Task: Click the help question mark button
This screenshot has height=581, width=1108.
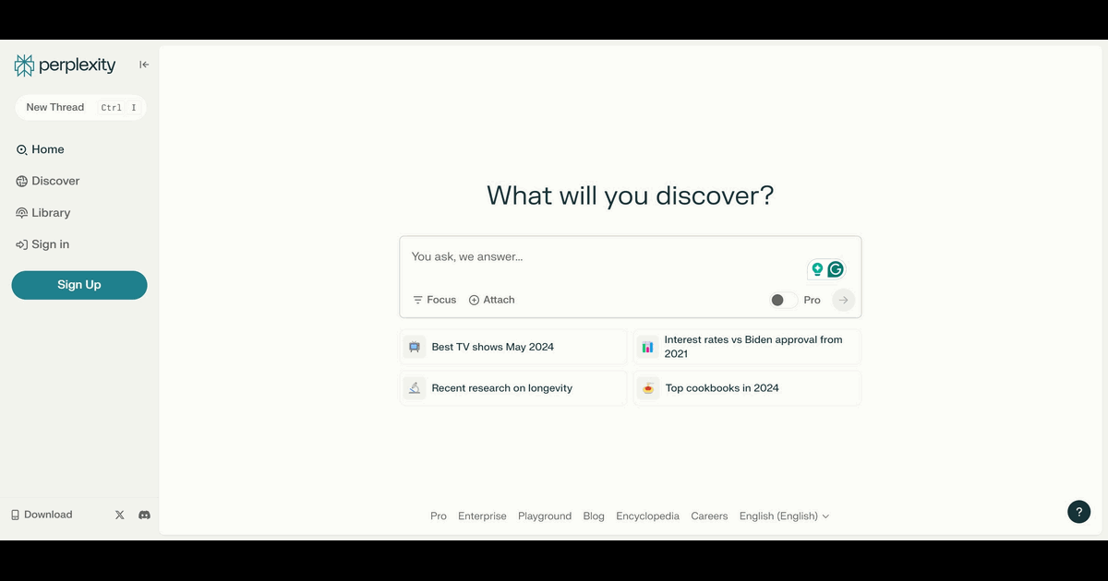Action: tap(1078, 512)
